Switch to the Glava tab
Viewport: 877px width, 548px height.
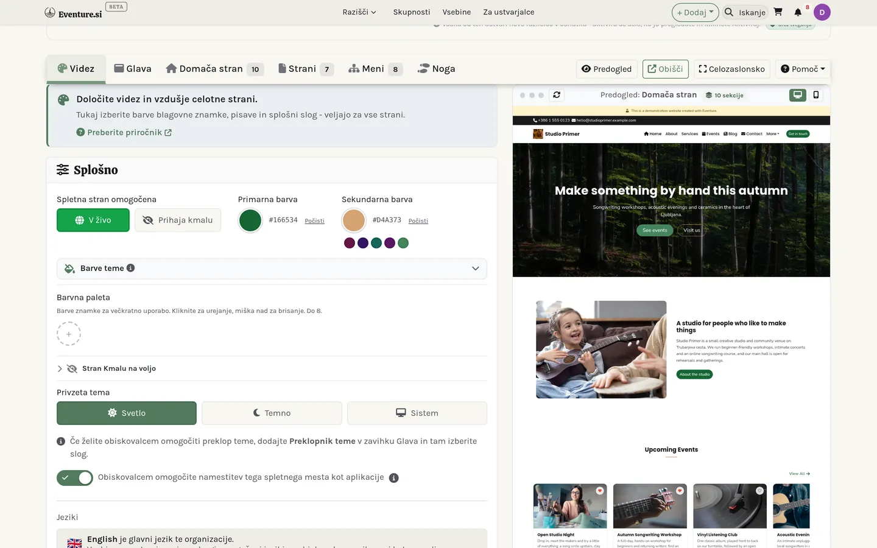(x=133, y=69)
